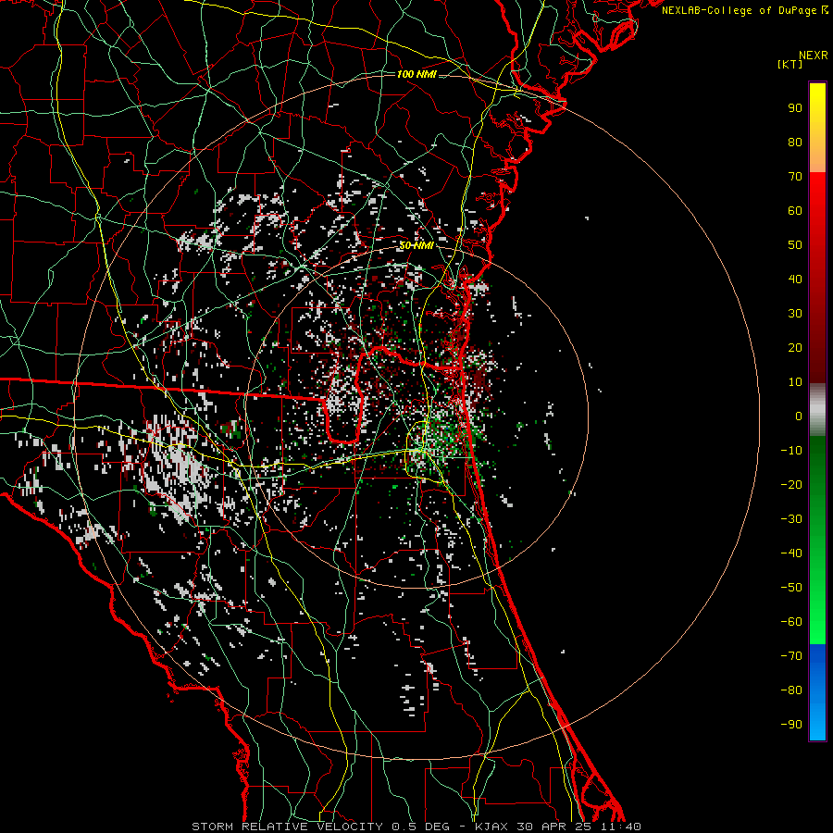Click the 60 value on the velocity scale
The height and width of the screenshot is (833, 833).
click(x=795, y=210)
